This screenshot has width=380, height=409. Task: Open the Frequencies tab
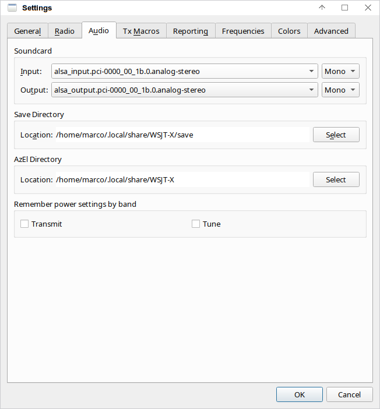click(243, 31)
